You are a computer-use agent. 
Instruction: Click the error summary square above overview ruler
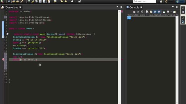tap(122, 11)
